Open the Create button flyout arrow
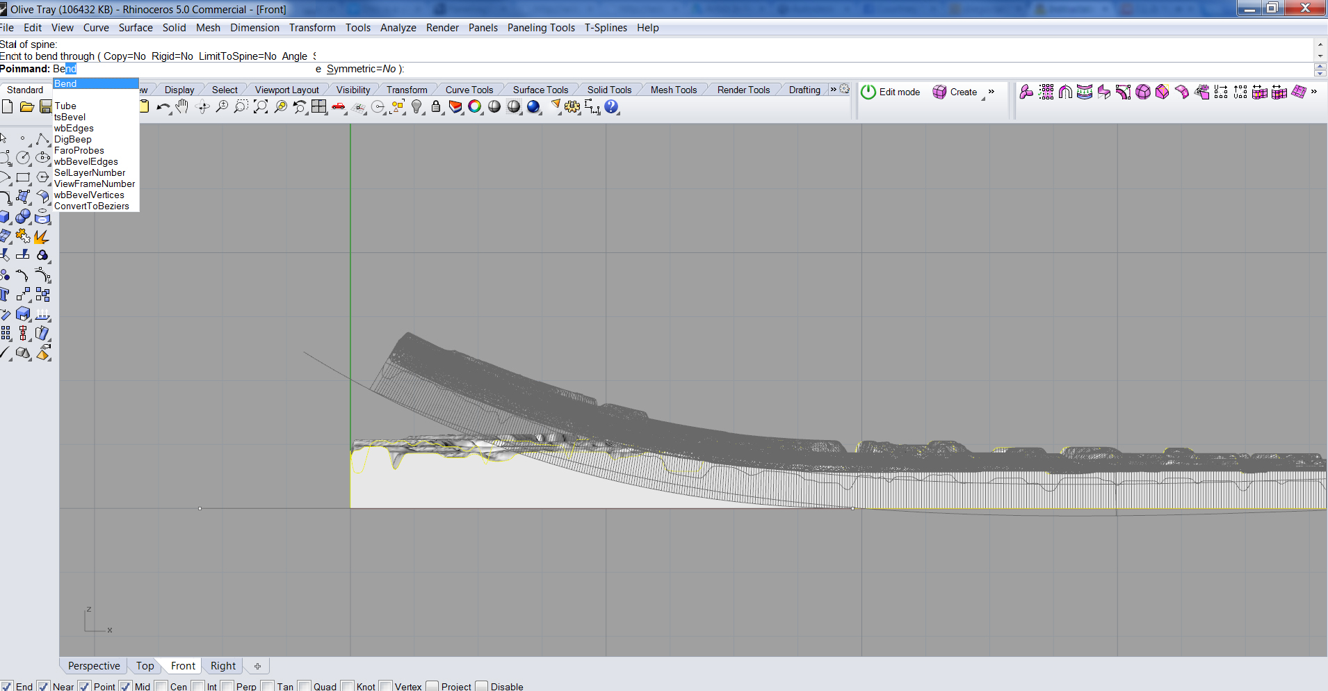The width and height of the screenshot is (1328, 691). 983,99
